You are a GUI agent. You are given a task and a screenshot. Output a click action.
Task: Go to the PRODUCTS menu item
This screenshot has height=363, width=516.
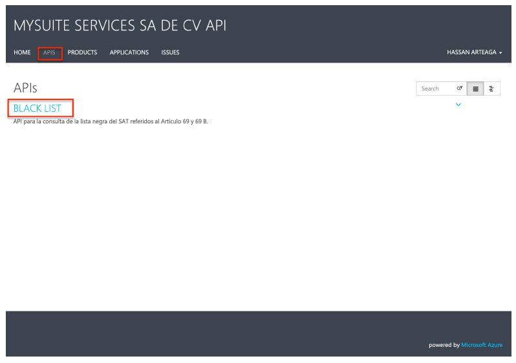pos(82,52)
